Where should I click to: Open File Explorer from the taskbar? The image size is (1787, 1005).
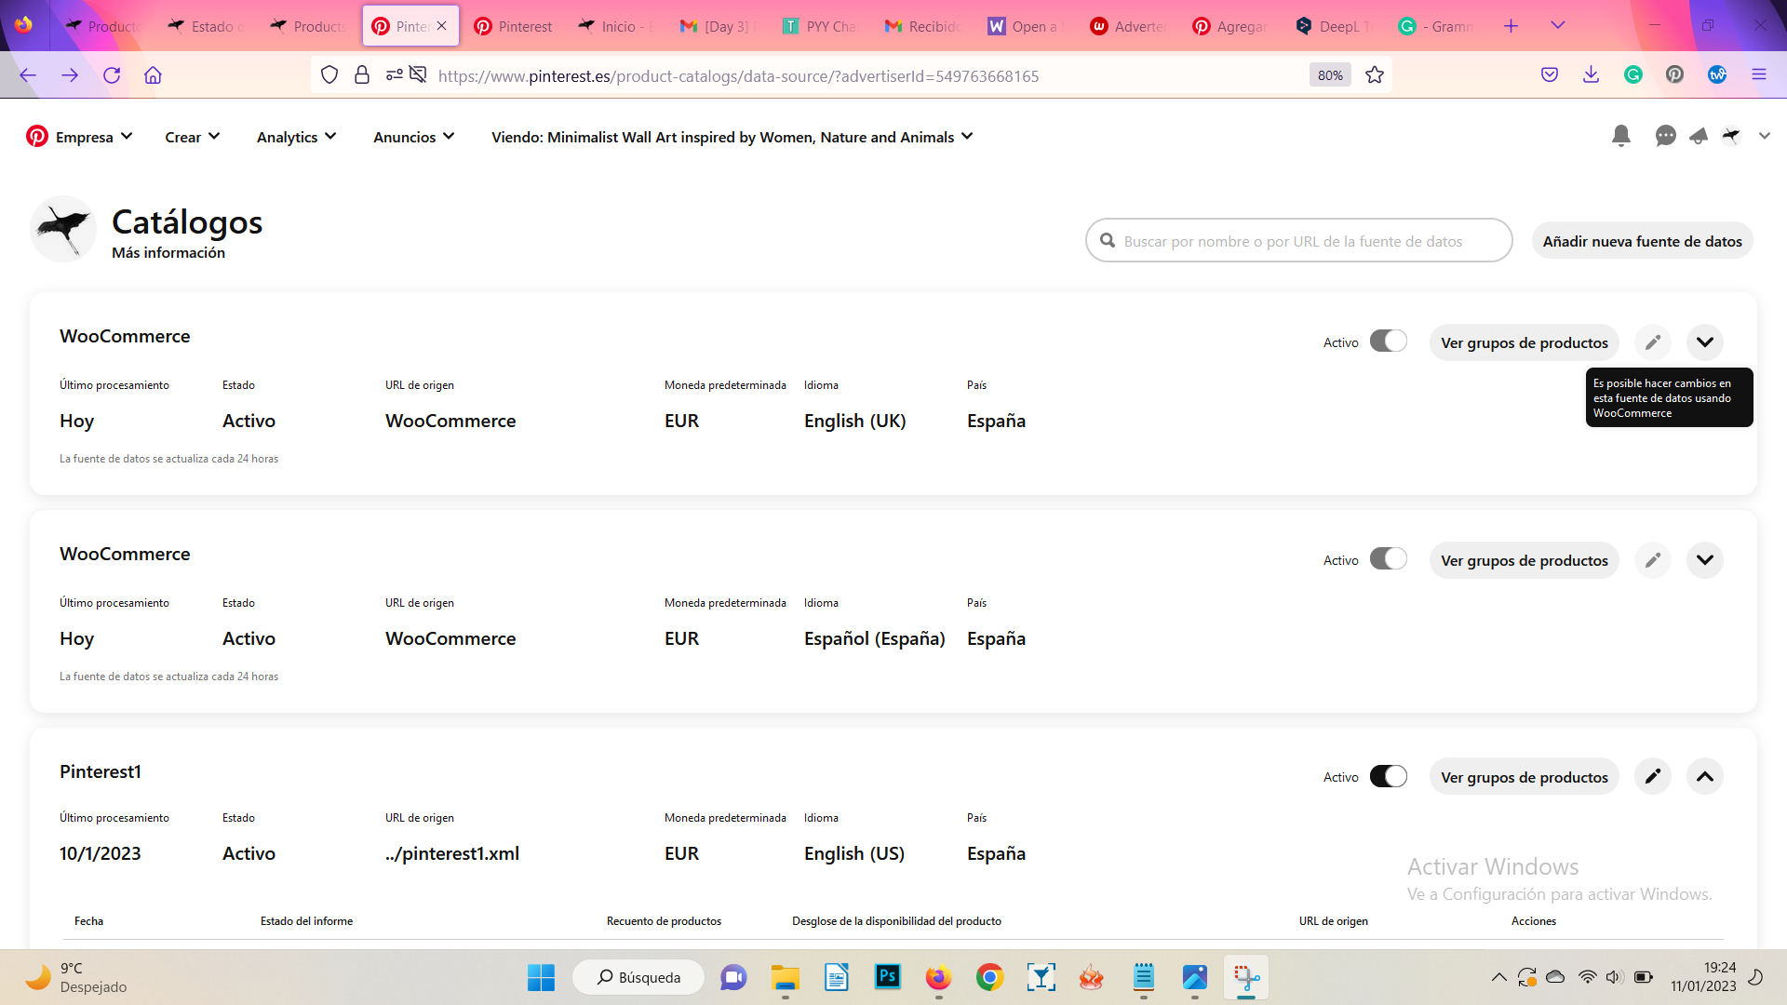click(x=786, y=977)
